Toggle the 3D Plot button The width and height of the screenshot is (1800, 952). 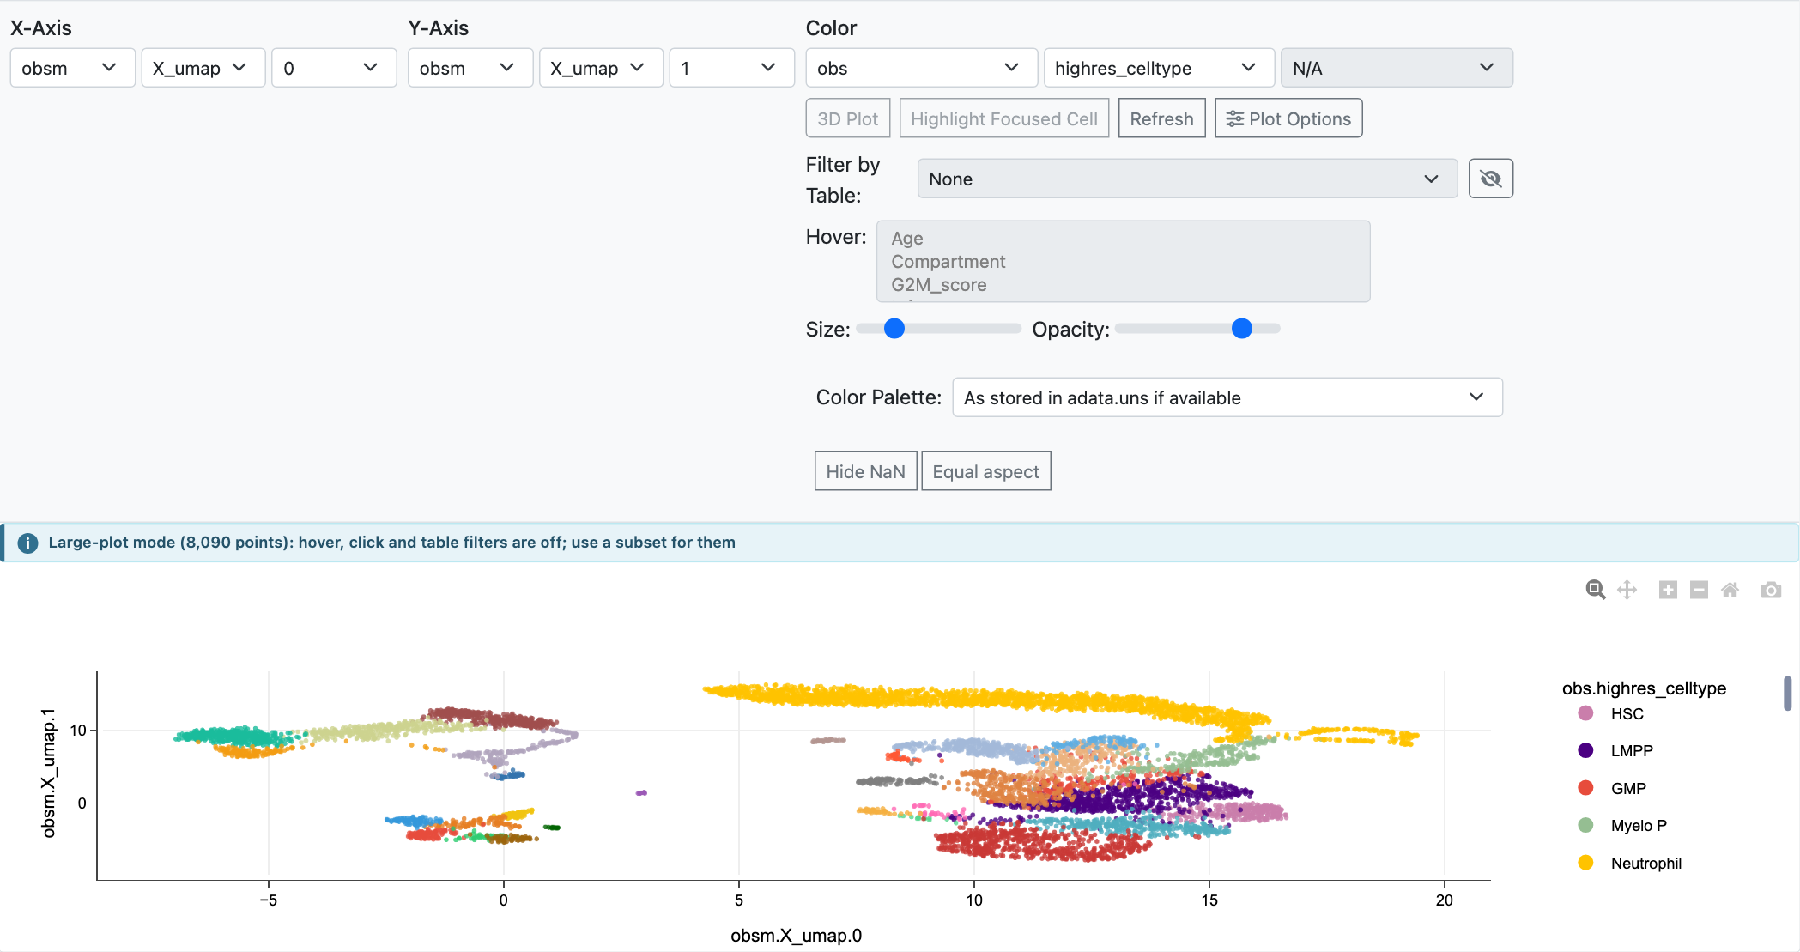(848, 118)
